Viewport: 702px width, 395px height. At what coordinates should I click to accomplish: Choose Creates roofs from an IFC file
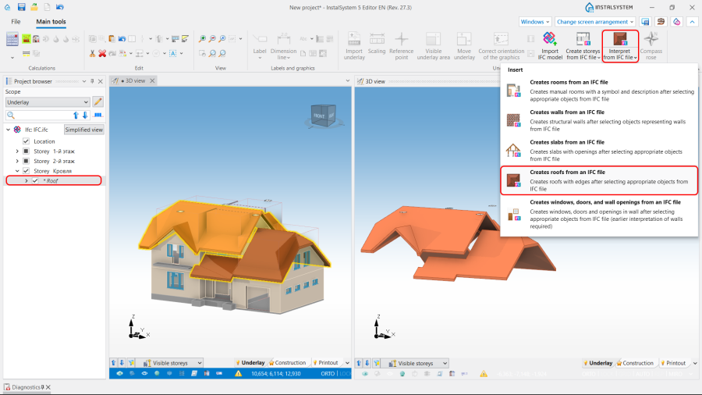(x=599, y=180)
